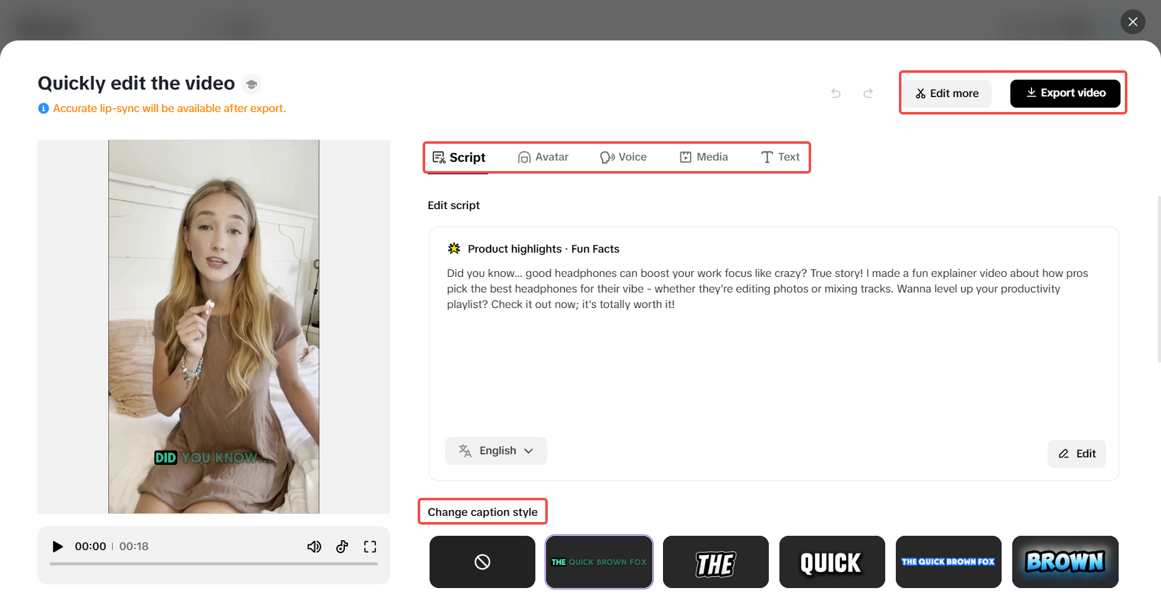This screenshot has height=603, width=1161.
Task: Pick the glowing 'BROWN' caption style
Action: coord(1065,562)
